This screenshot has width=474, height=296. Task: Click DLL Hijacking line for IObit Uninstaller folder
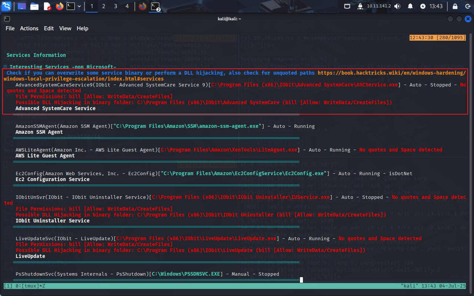(x=201, y=215)
